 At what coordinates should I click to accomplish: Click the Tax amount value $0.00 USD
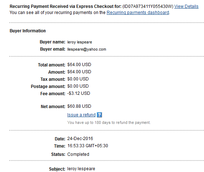coord(78,79)
